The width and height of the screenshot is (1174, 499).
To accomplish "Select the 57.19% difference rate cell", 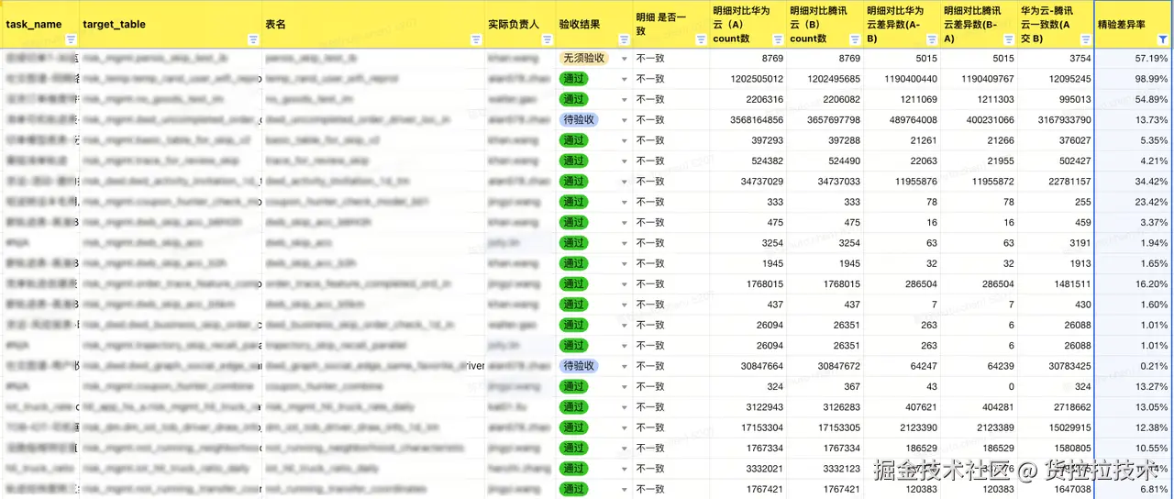I will [1134, 59].
